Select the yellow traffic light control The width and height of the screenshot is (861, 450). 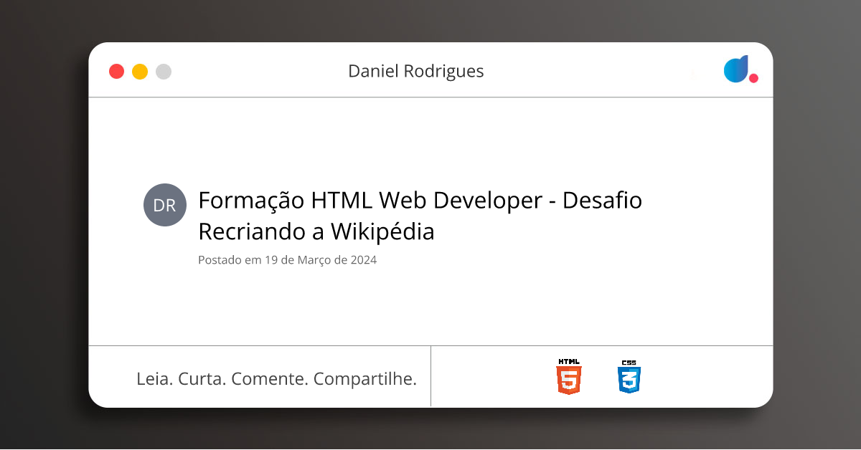click(x=140, y=71)
